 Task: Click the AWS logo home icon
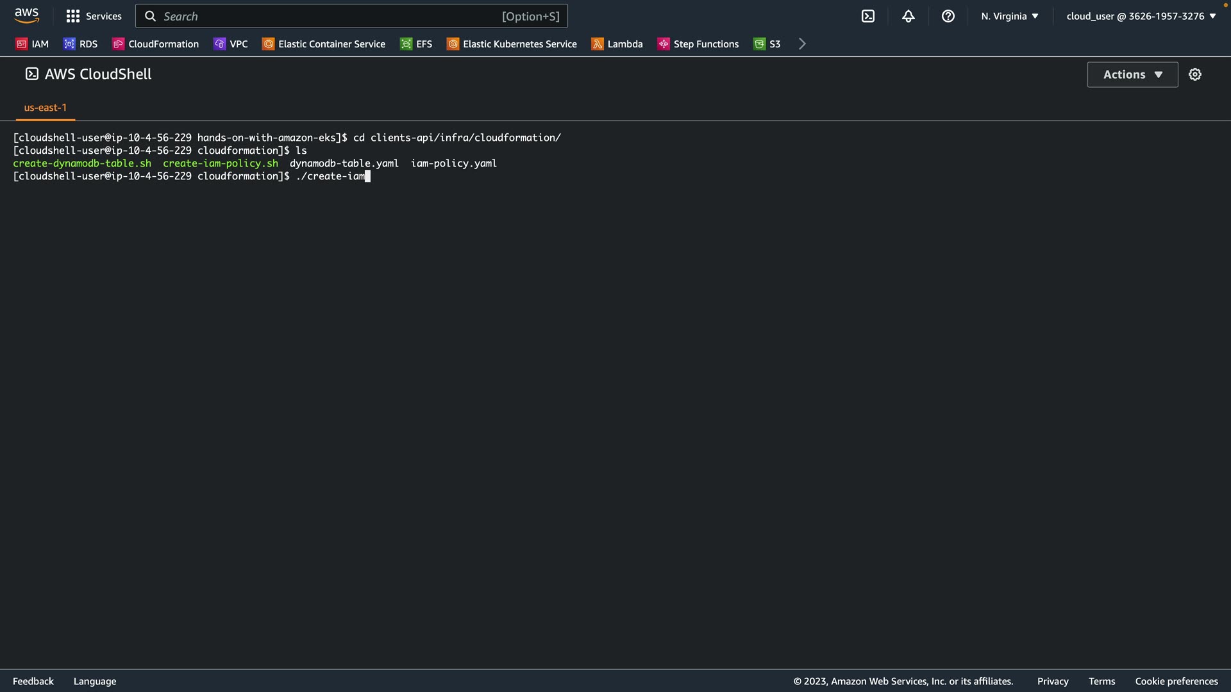click(x=26, y=15)
